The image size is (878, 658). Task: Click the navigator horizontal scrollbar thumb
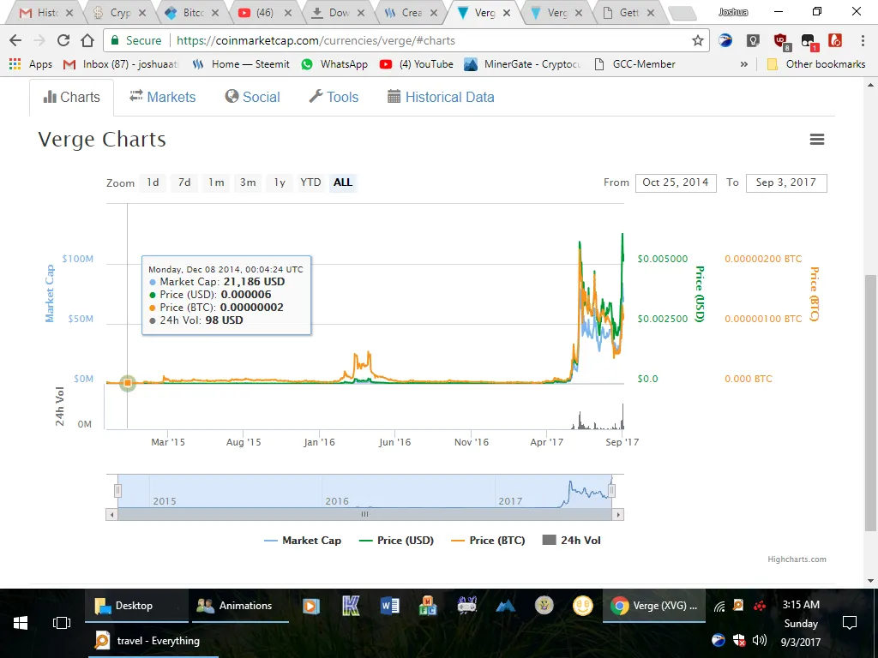(364, 514)
